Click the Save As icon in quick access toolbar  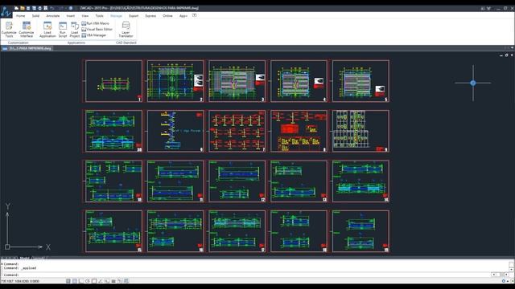34,8
